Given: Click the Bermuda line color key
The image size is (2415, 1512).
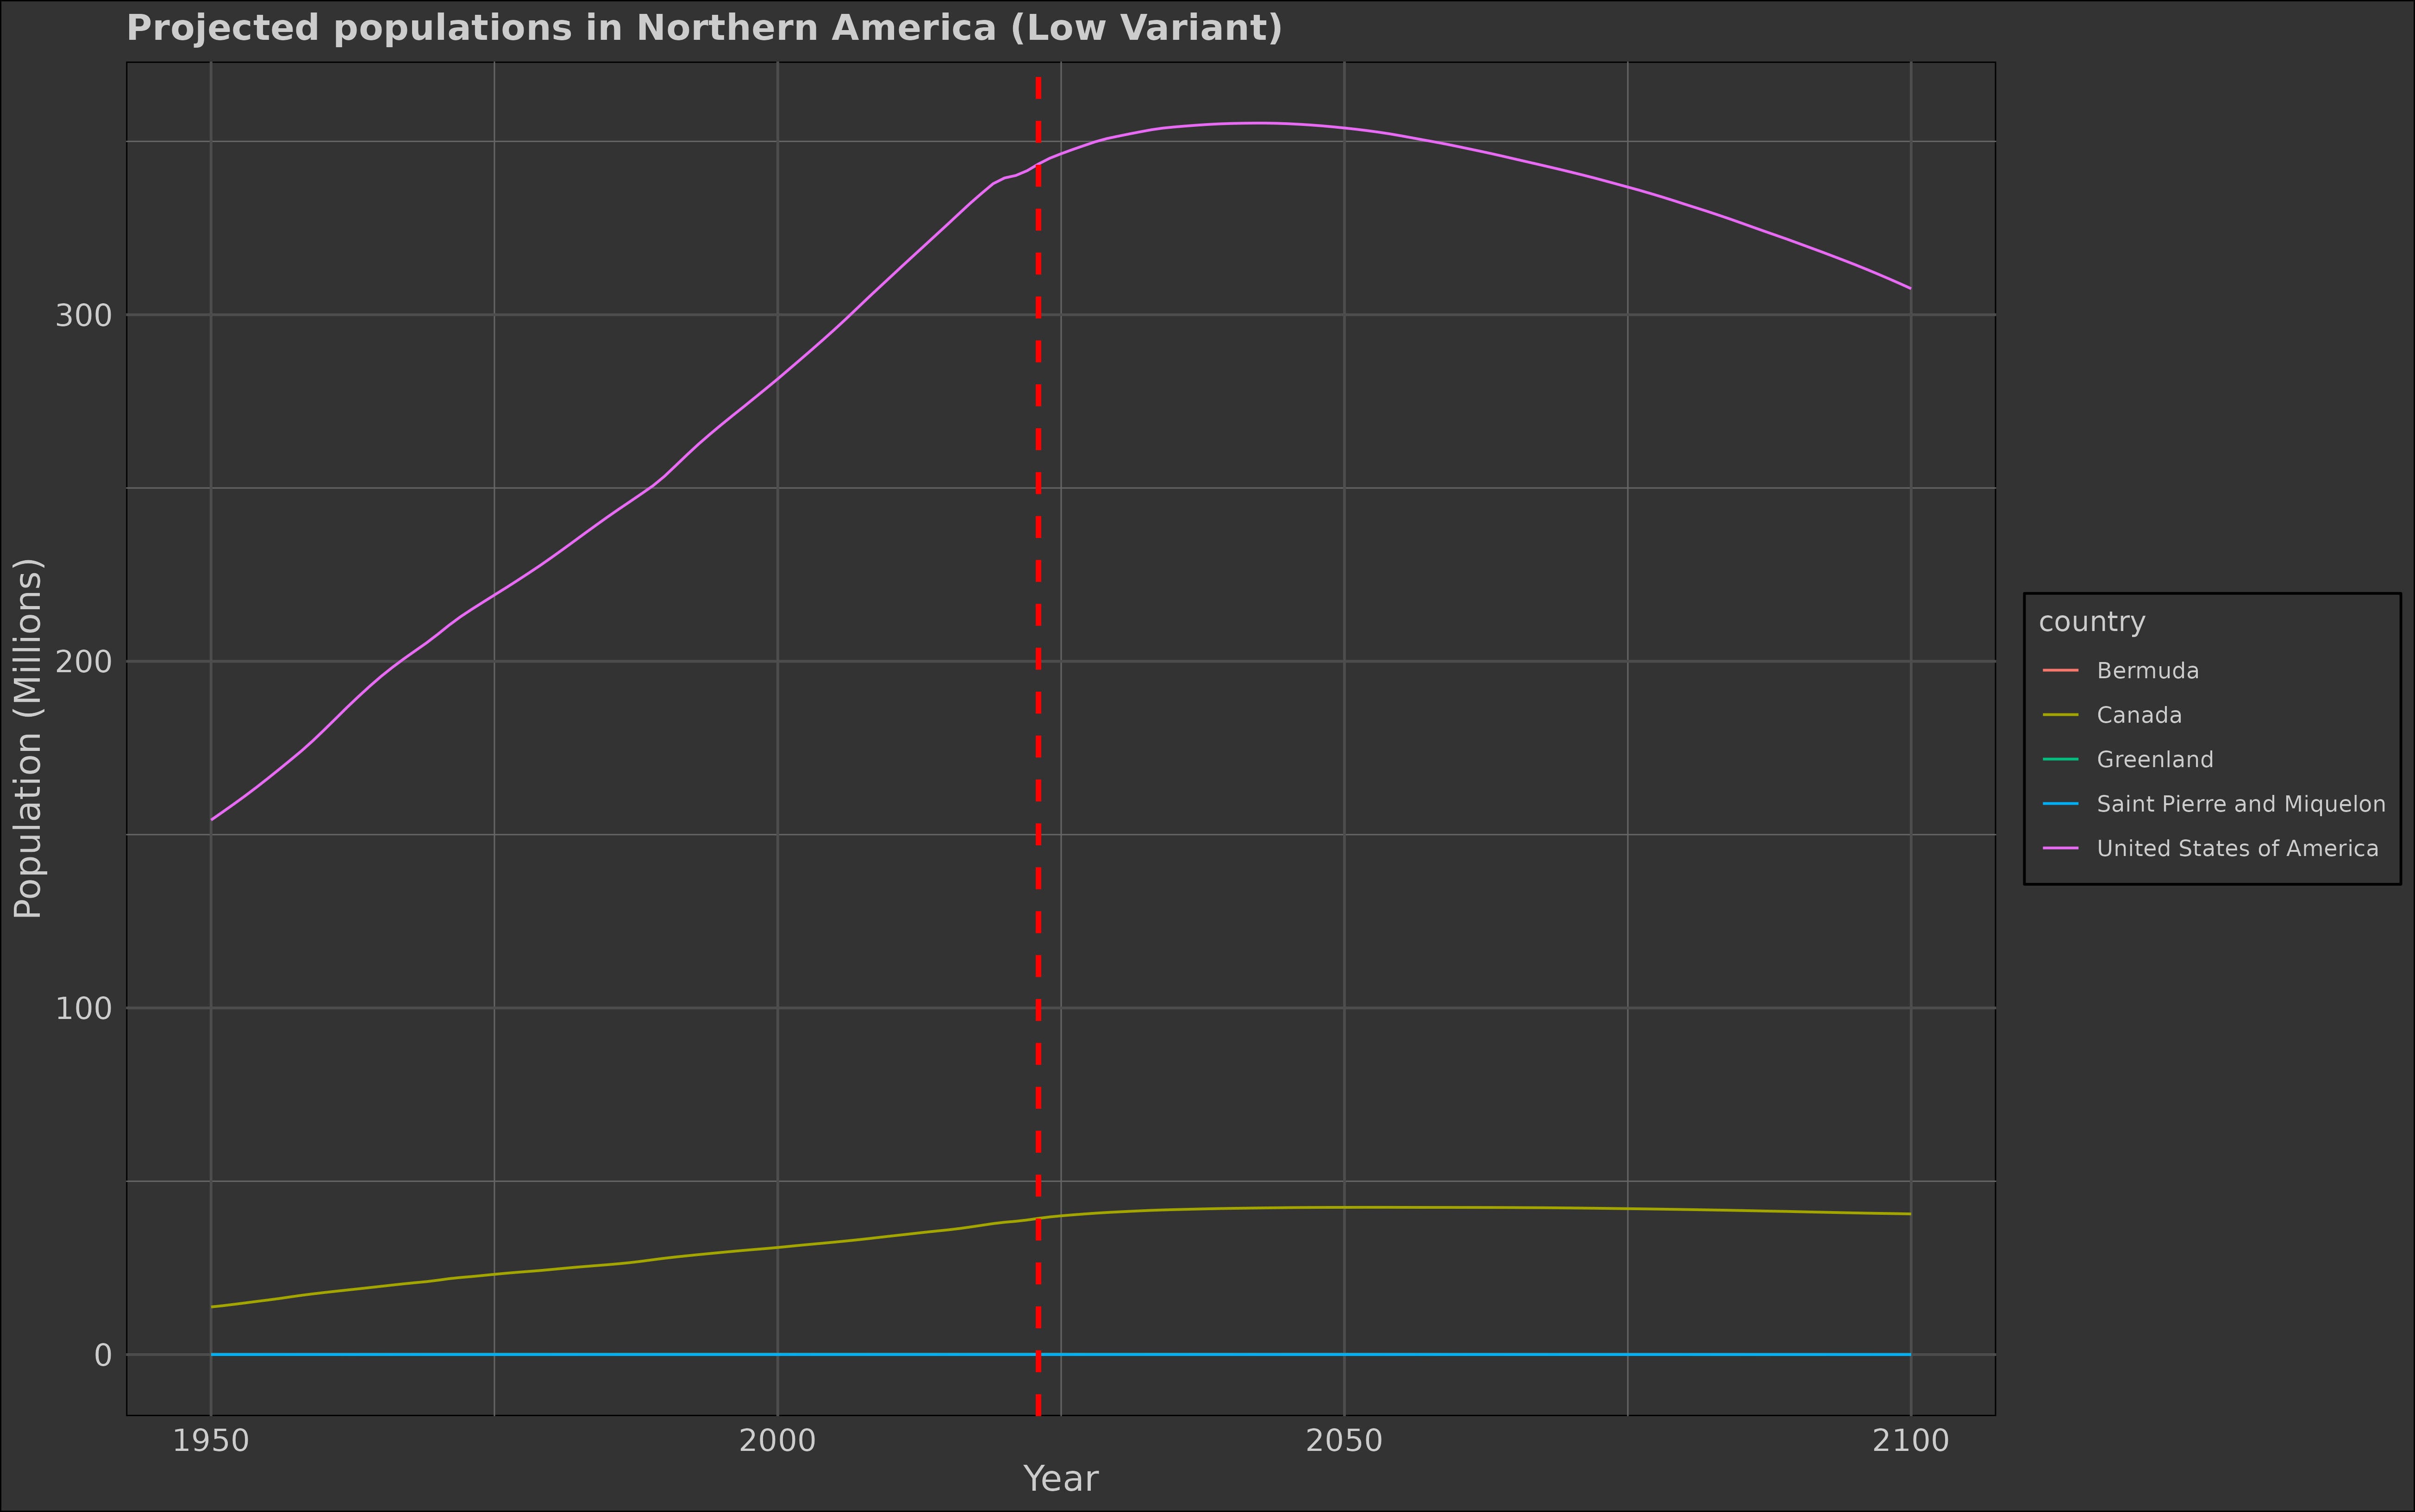Looking at the screenshot, I should pyautogui.click(x=2060, y=670).
